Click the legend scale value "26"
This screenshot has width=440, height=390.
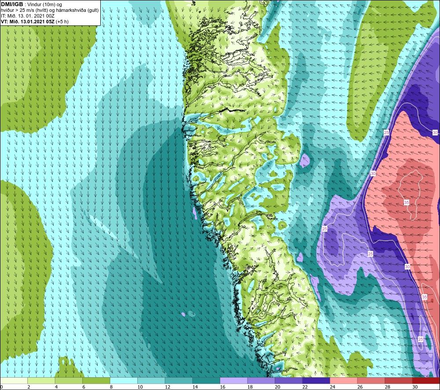pyautogui.click(x=360, y=387)
